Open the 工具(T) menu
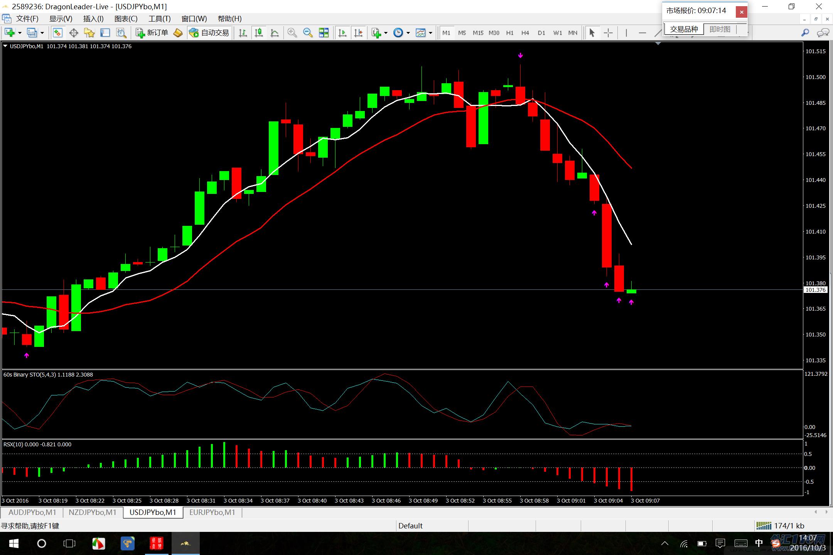Image resolution: width=833 pixels, height=555 pixels. 159,18
